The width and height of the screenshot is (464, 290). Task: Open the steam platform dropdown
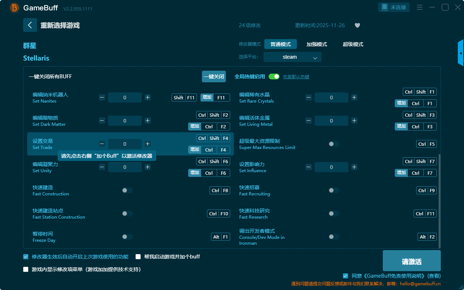[x=292, y=57]
